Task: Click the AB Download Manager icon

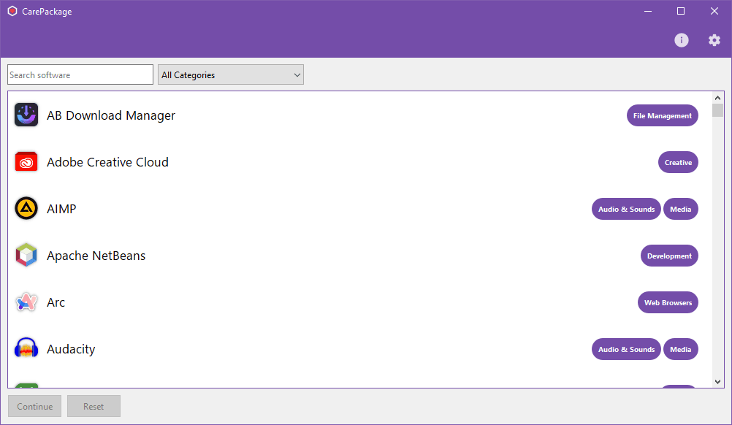Action: pos(26,115)
